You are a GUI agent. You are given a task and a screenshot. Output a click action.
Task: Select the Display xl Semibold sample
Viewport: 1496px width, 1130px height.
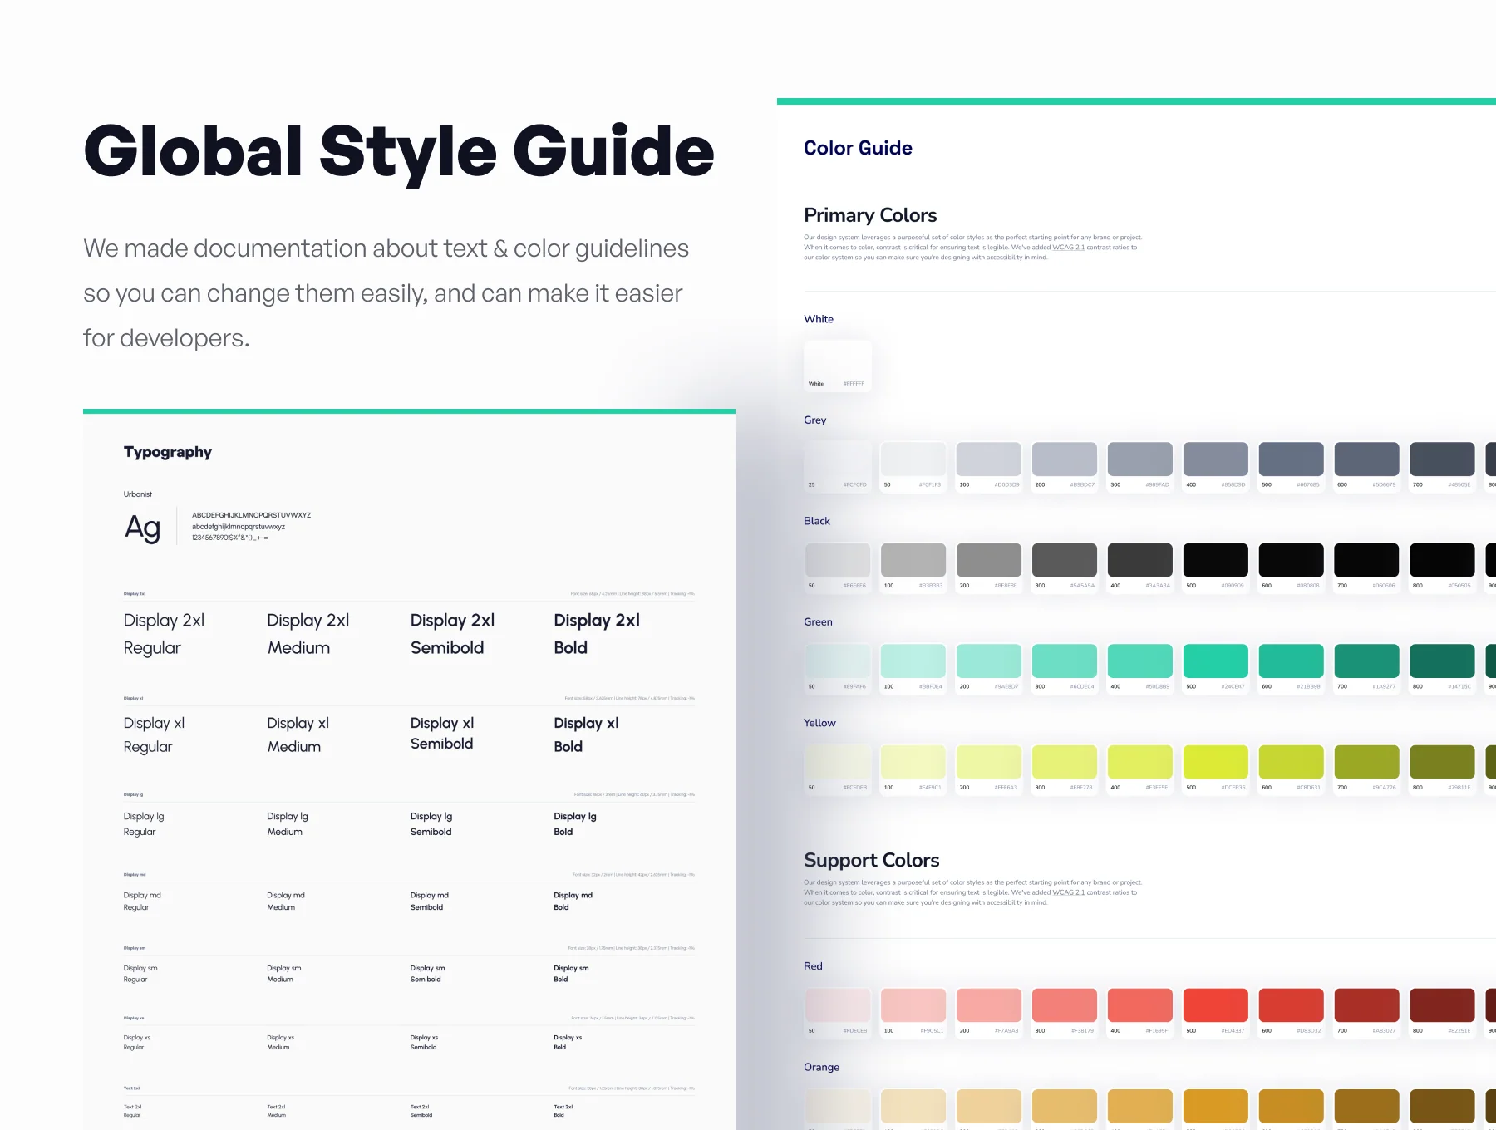442,734
